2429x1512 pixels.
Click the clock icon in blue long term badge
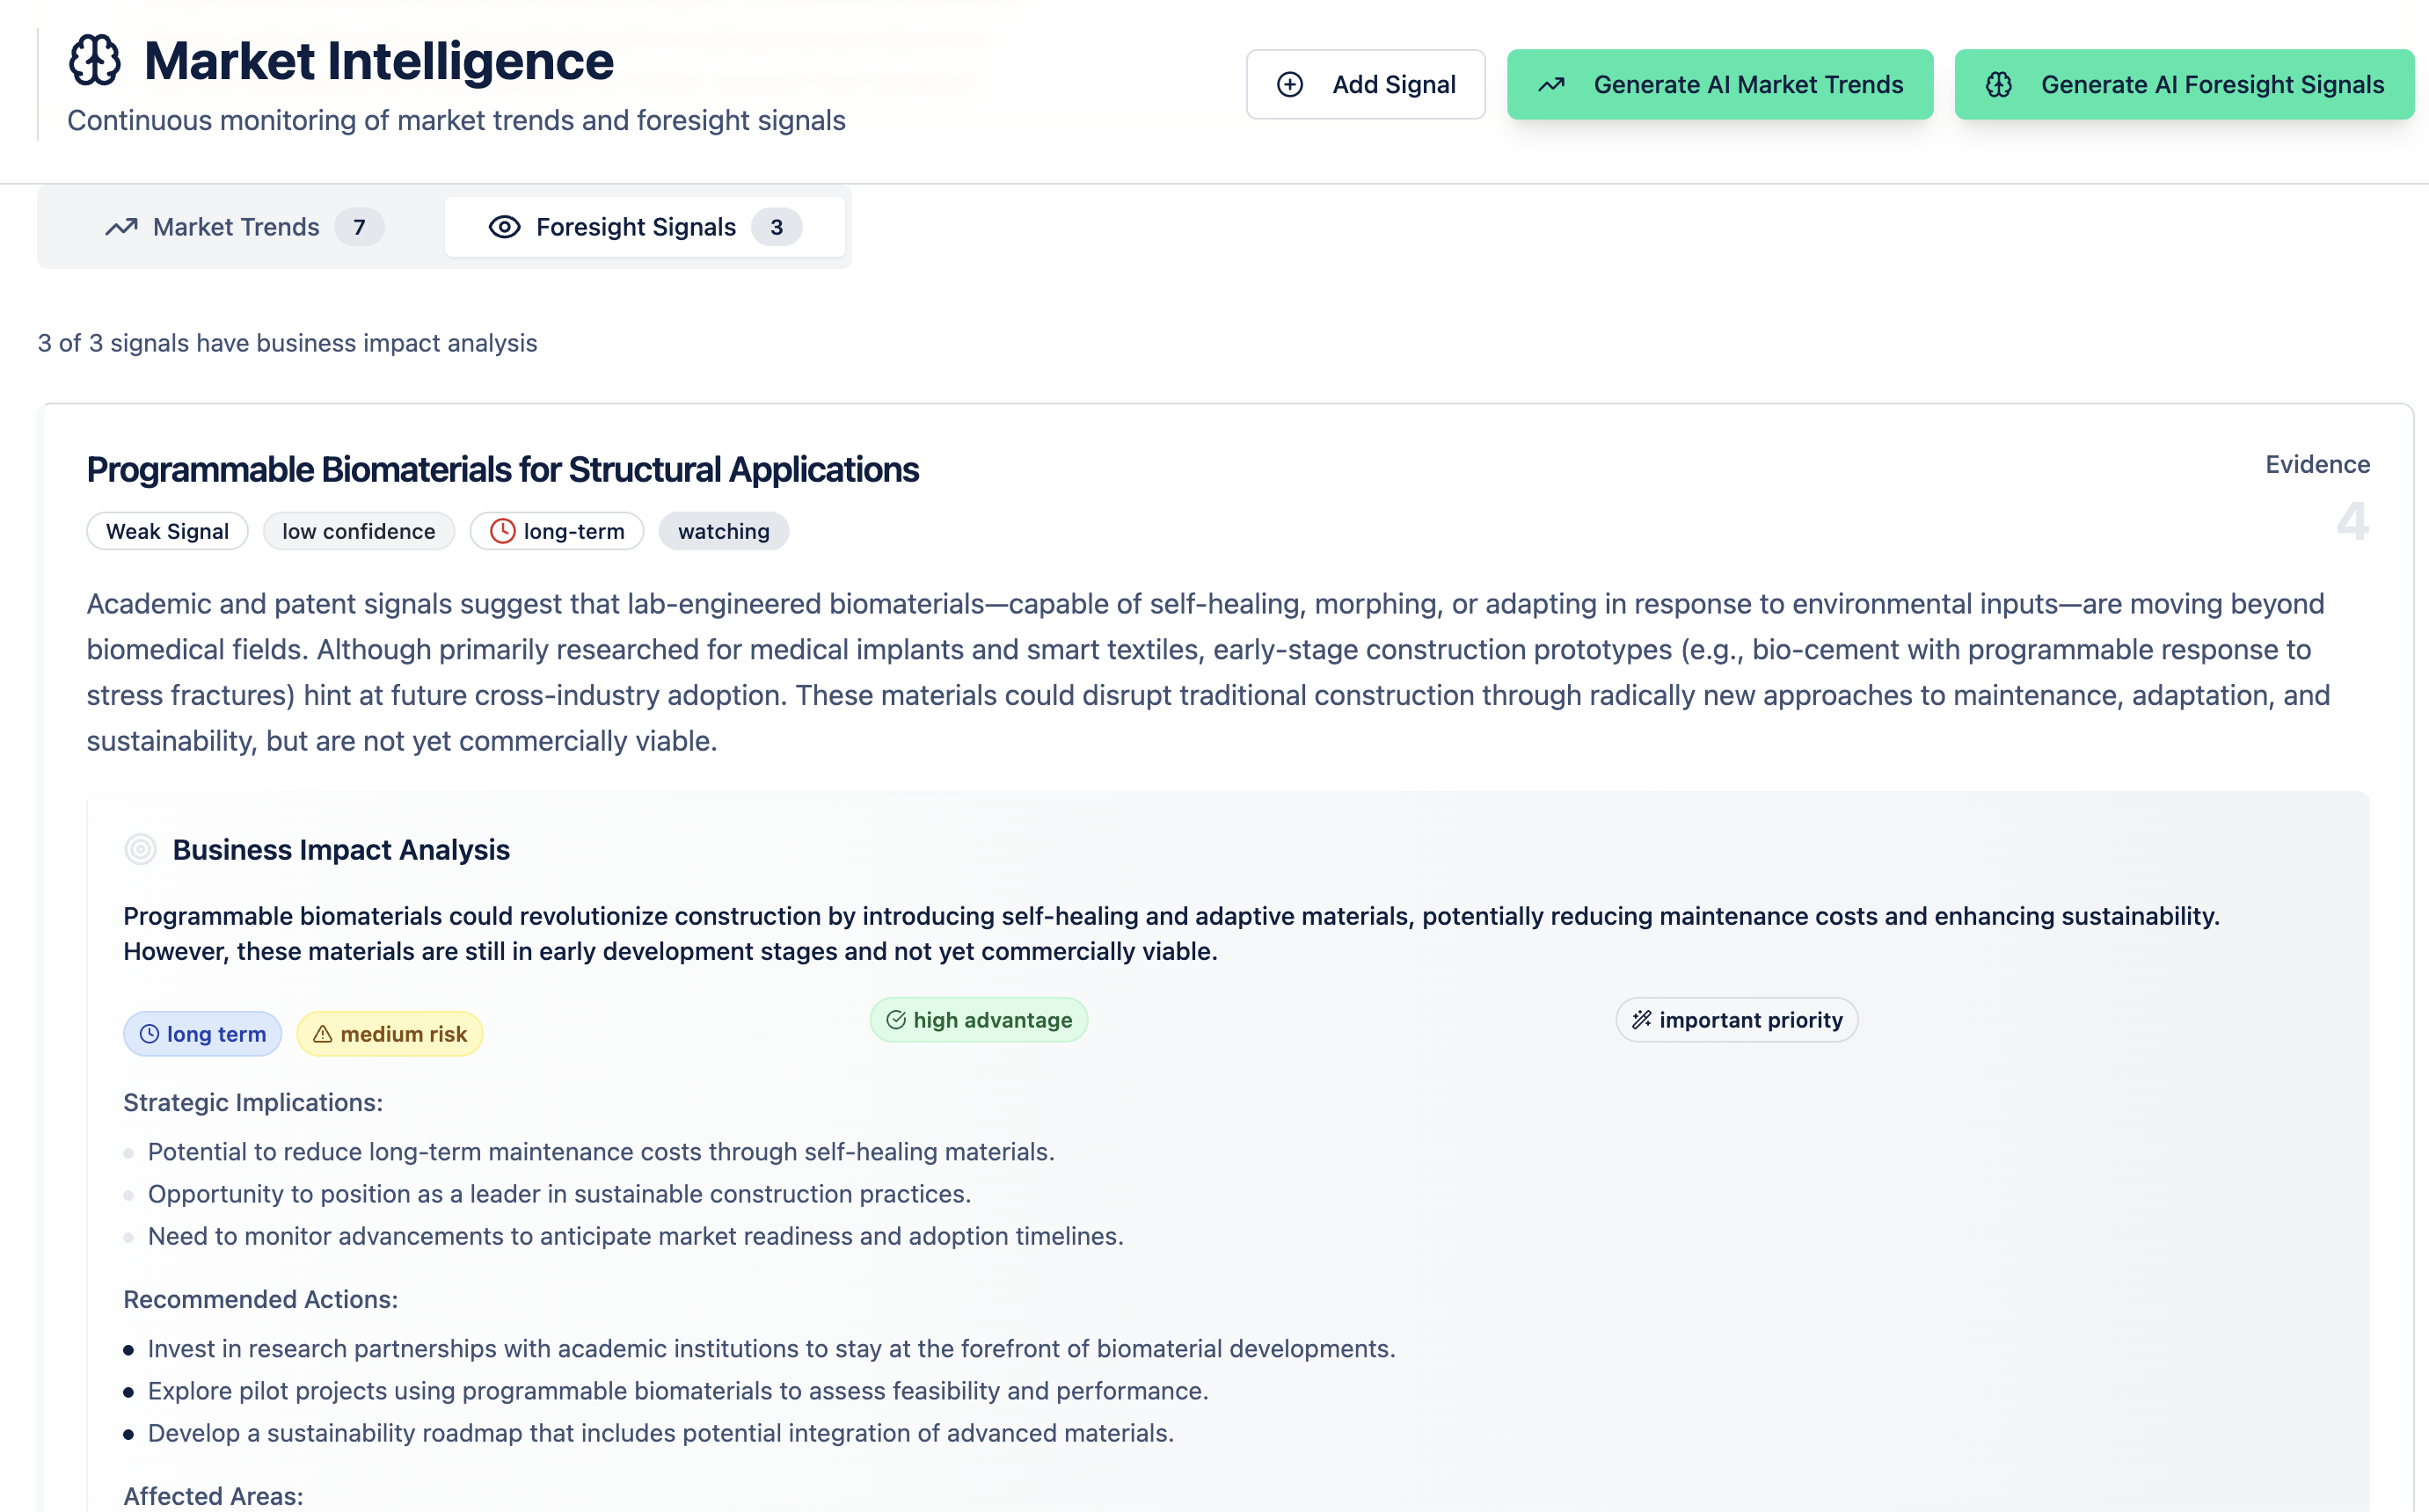click(149, 1034)
